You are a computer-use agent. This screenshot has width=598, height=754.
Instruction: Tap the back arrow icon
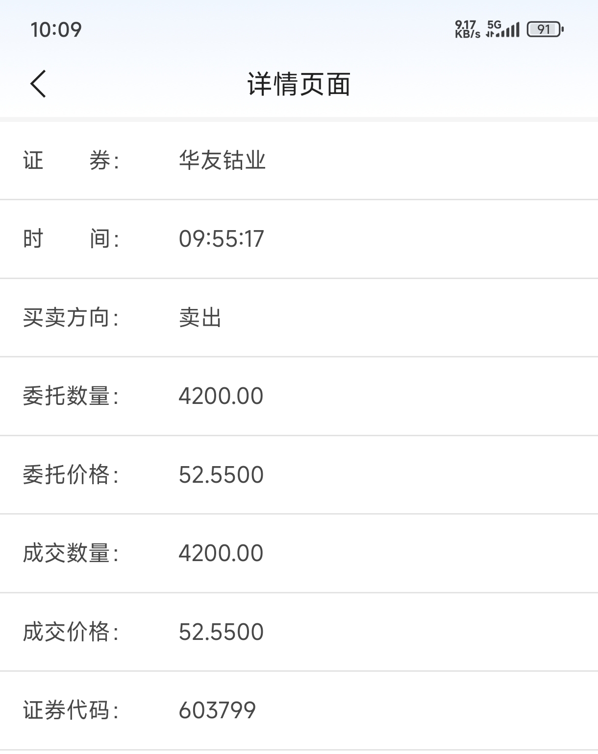click(38, 84)
